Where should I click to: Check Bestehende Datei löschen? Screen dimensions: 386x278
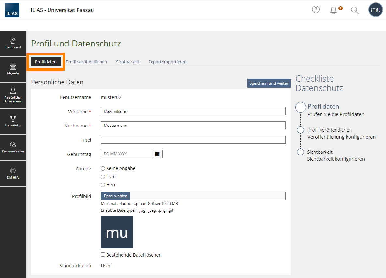tap(103, 255)
